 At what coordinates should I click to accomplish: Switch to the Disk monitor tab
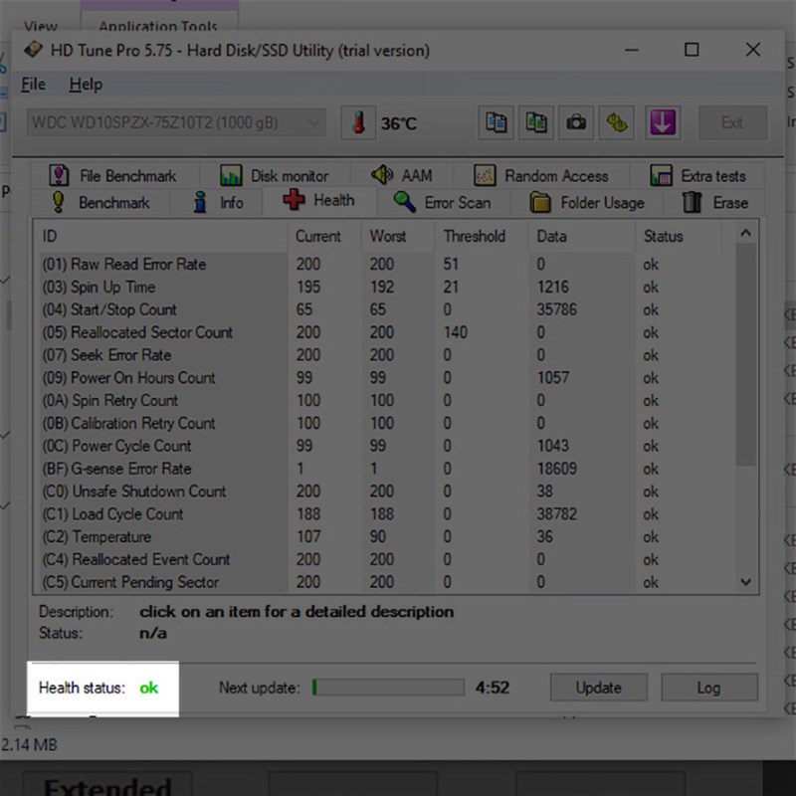[275, 176]
